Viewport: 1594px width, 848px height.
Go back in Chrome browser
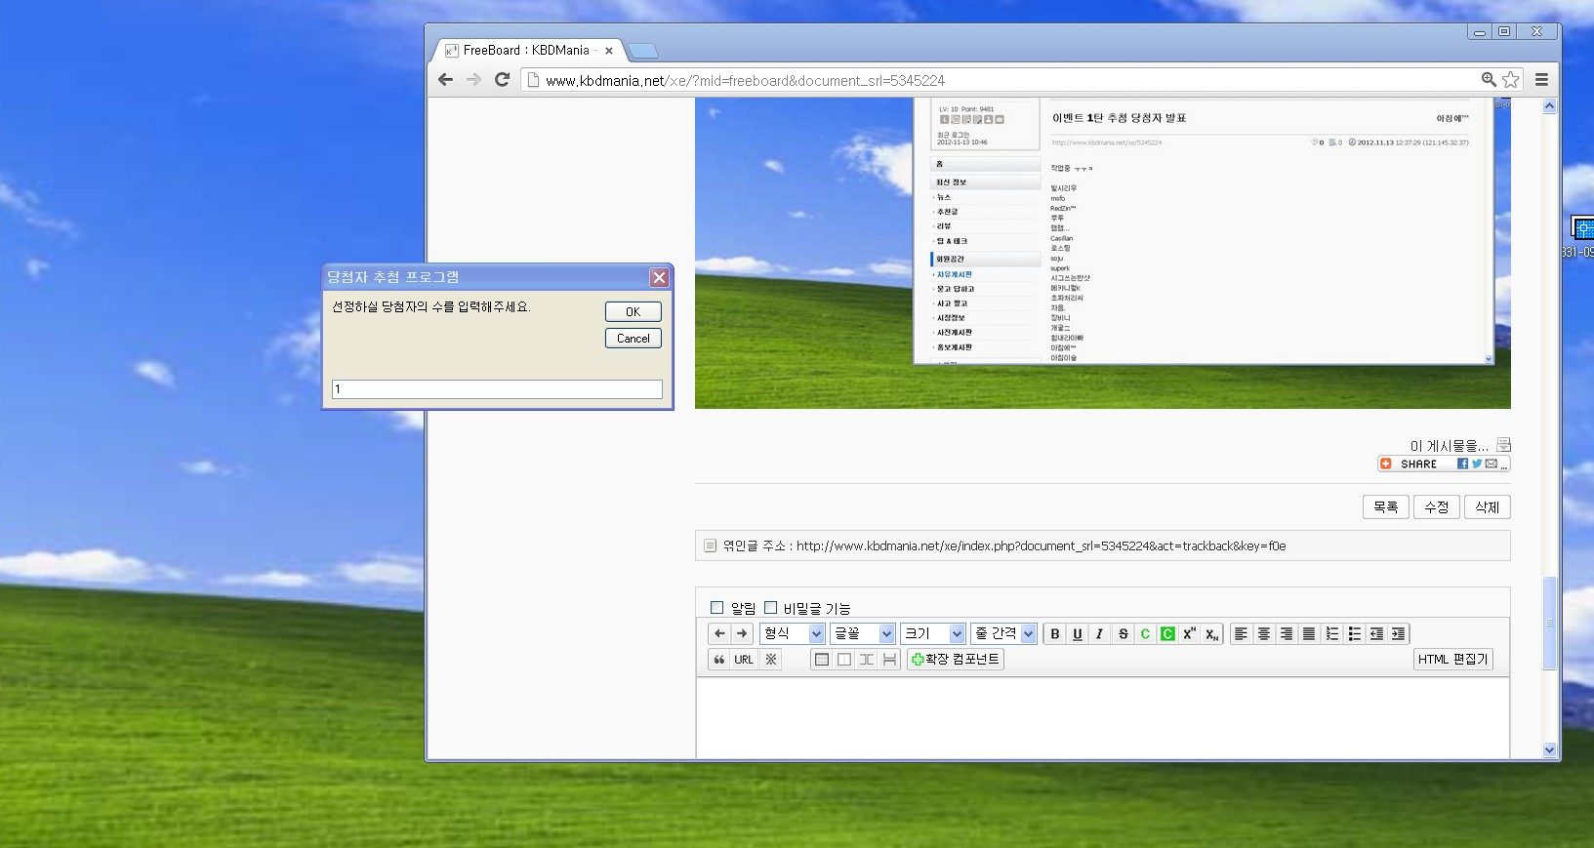[446, 80]
